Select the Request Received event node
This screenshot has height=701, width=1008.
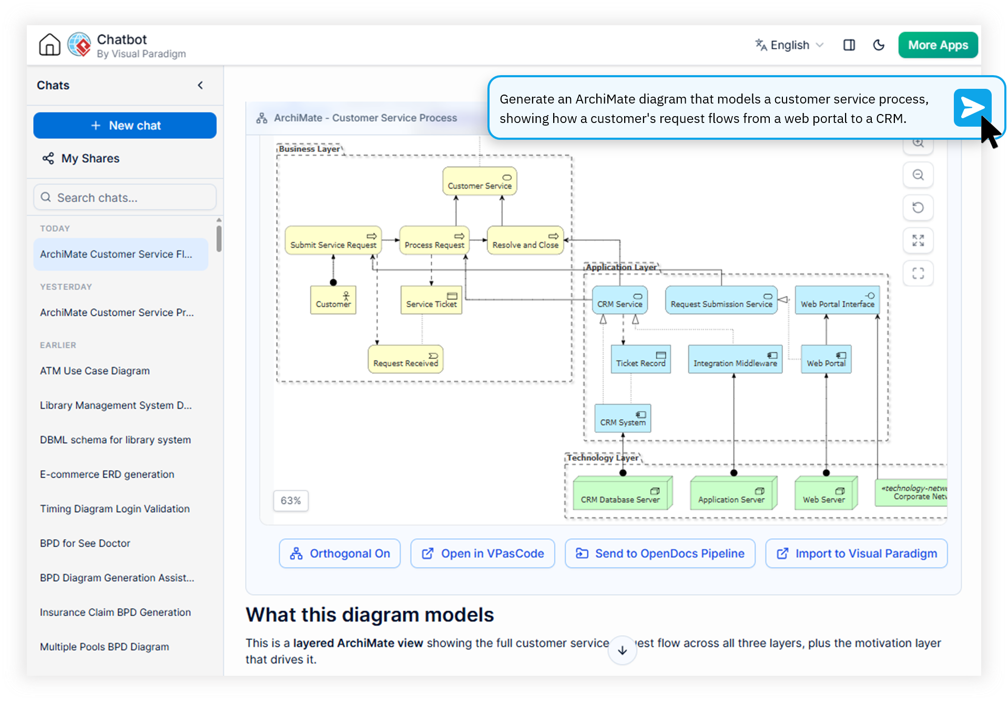[405, 359]
